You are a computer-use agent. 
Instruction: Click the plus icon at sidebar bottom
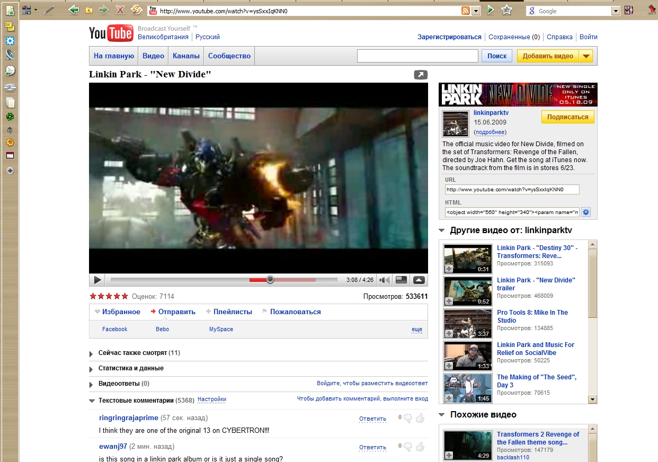10,171
